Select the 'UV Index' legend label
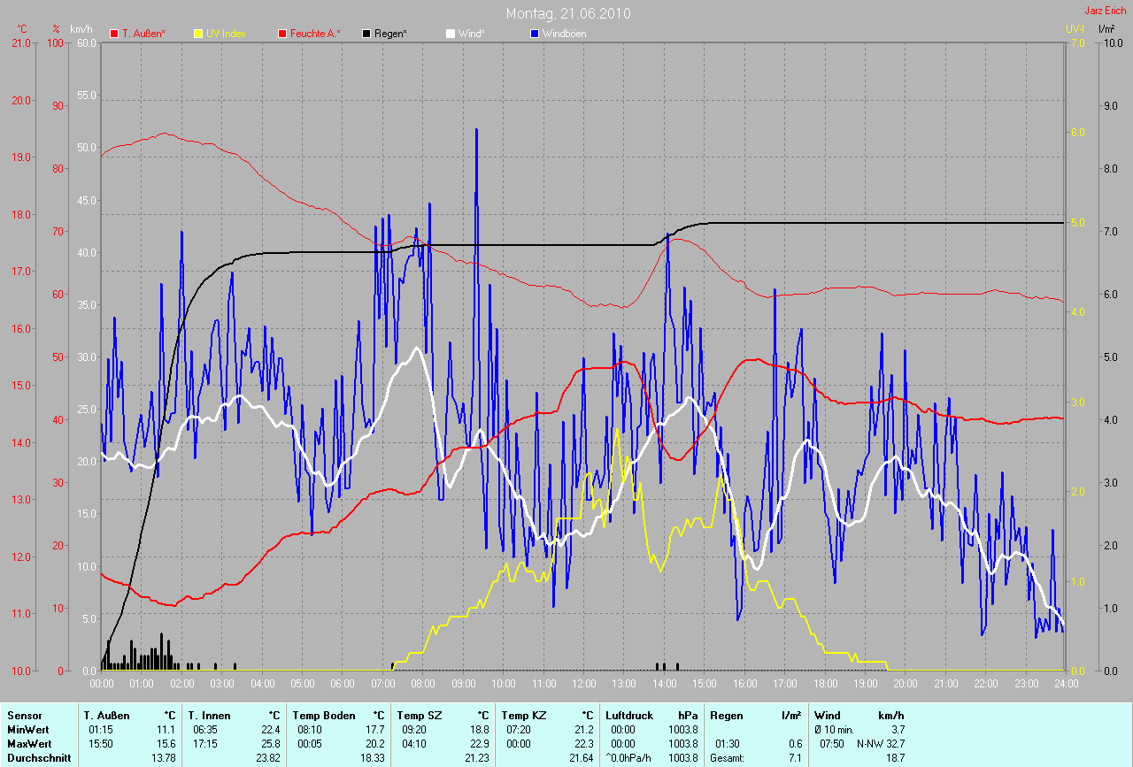This screenshot has width=1133, height=767. [227, 34]
